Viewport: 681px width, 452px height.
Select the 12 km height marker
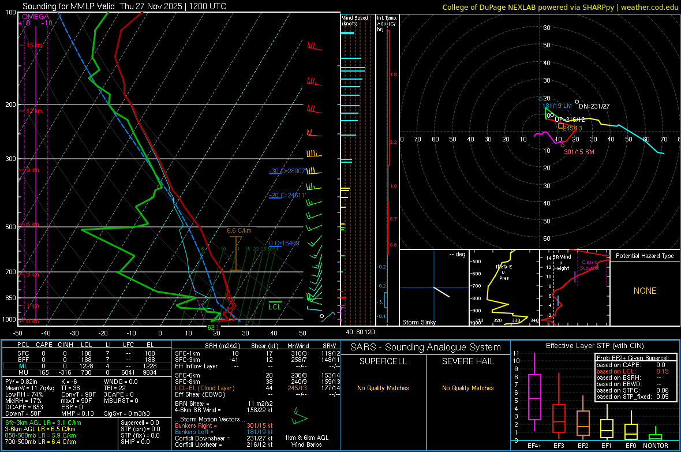point(34,111)
